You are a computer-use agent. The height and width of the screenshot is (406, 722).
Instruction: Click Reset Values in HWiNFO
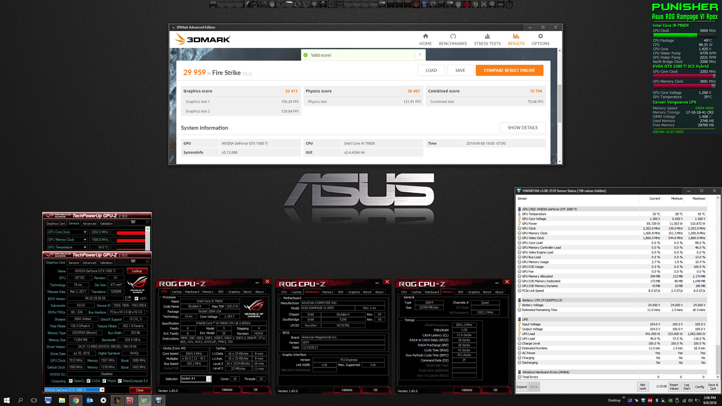(x=674, y=387)
